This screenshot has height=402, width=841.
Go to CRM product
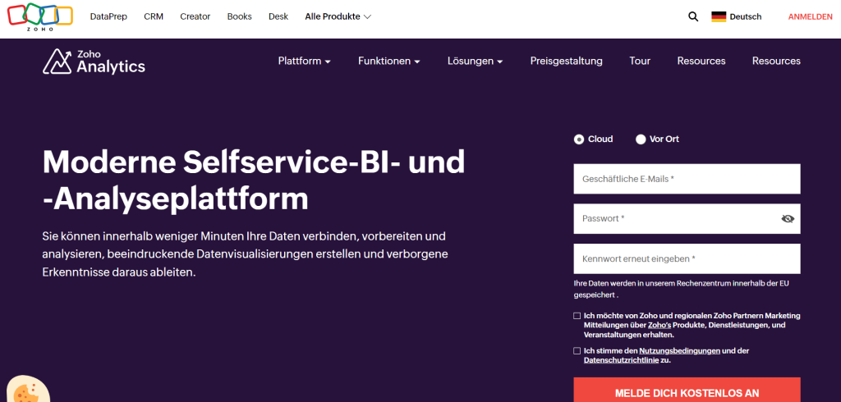tap(154, 16)
